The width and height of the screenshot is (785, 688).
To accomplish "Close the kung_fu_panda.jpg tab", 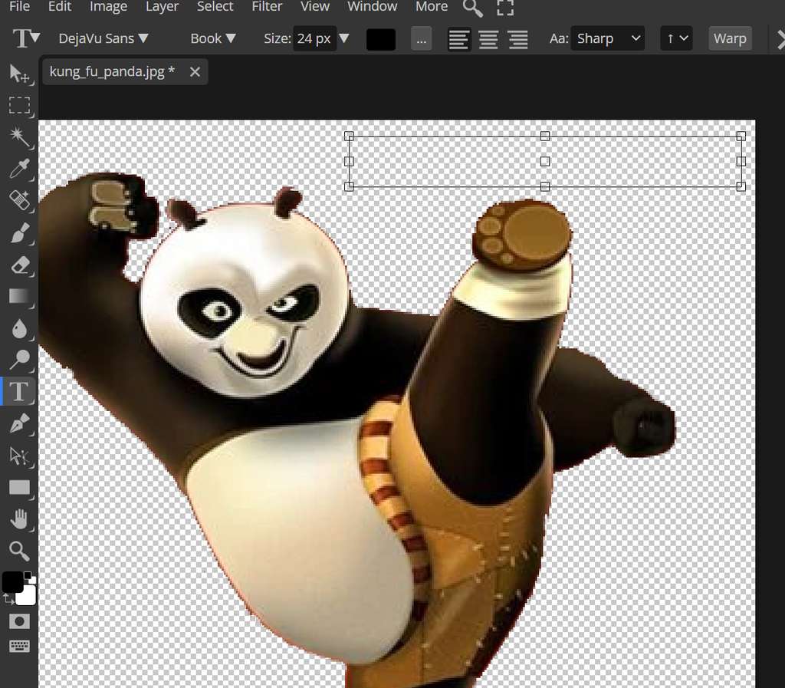I will point(195,72).
